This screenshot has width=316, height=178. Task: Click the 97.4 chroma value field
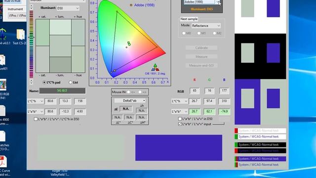coord(209,101)
